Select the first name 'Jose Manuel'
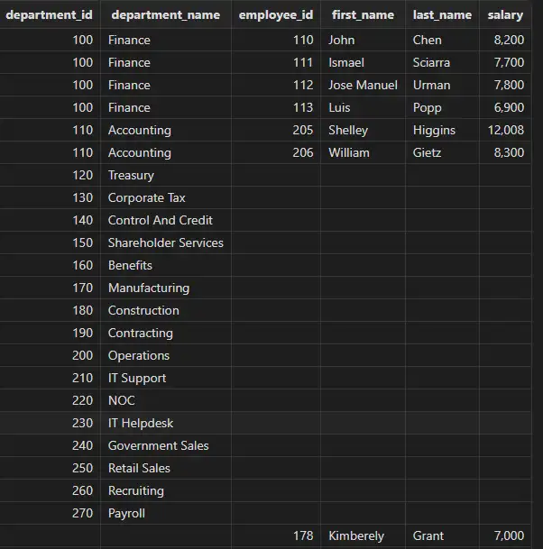The height and width of the screenshot is (549, 543). coord(363,85)
